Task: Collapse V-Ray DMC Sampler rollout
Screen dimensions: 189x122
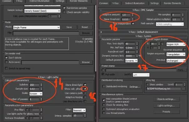Action: coord(101,10)
